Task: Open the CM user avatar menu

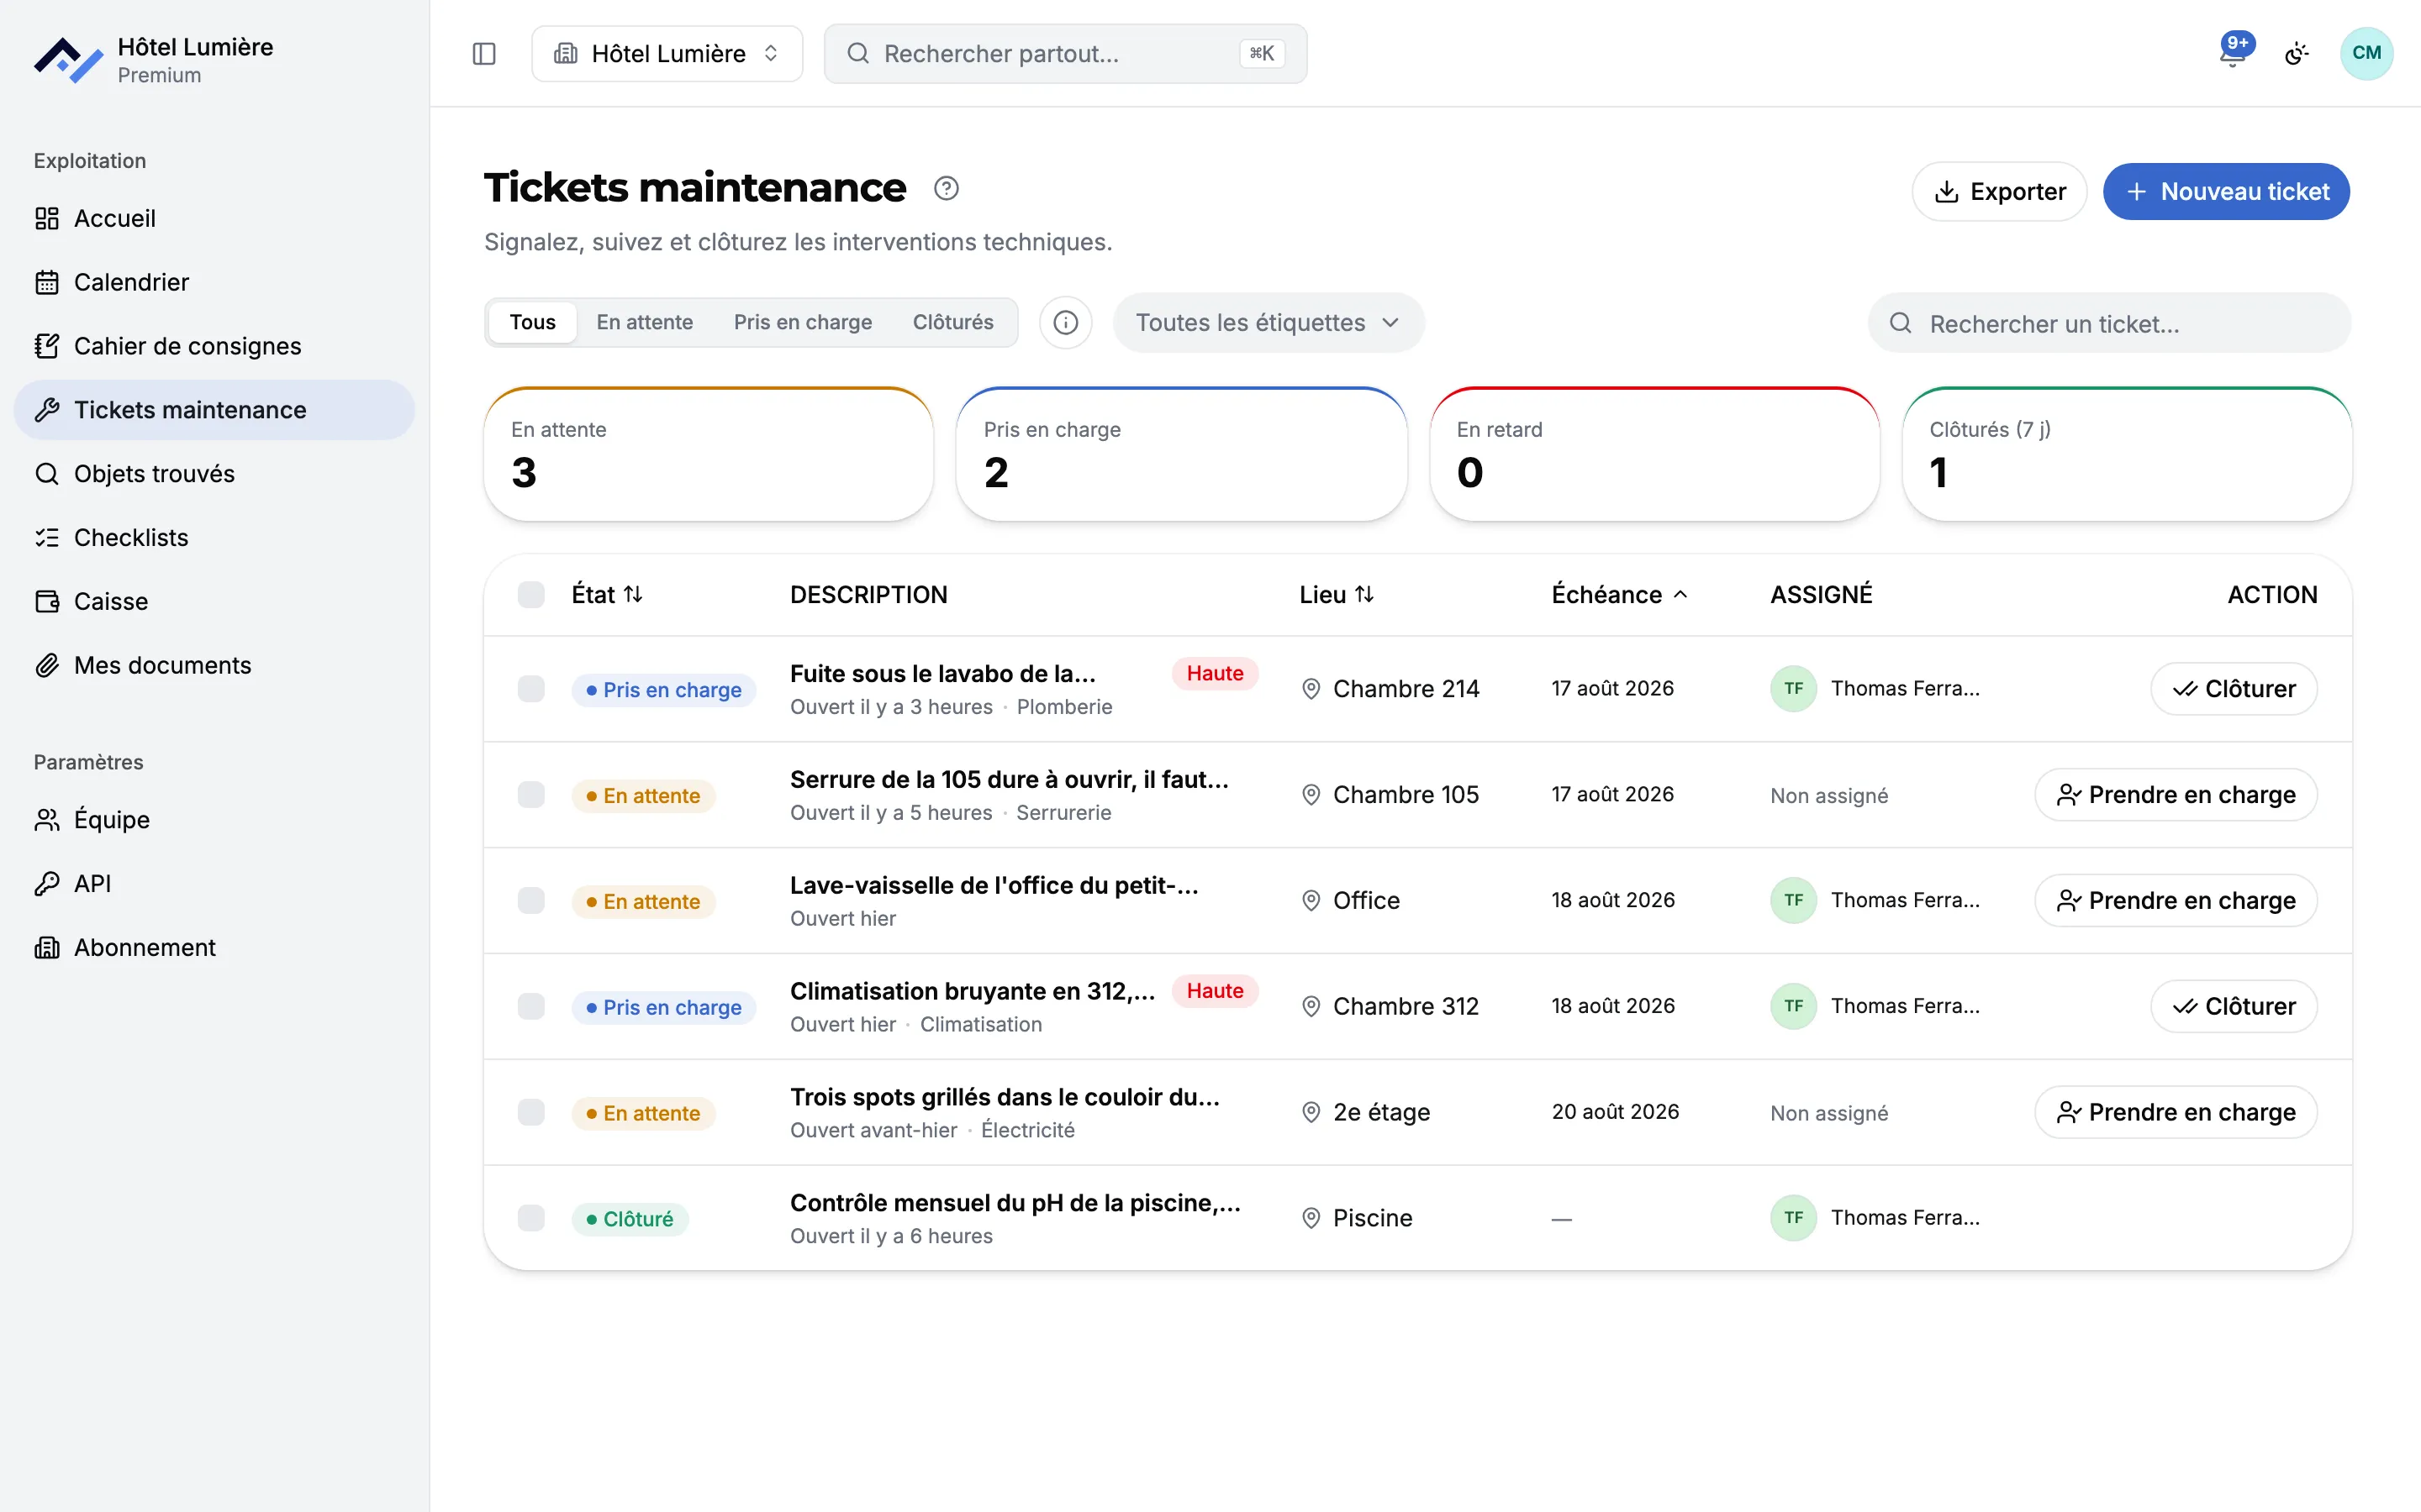Action: [x=2366, y=53]
